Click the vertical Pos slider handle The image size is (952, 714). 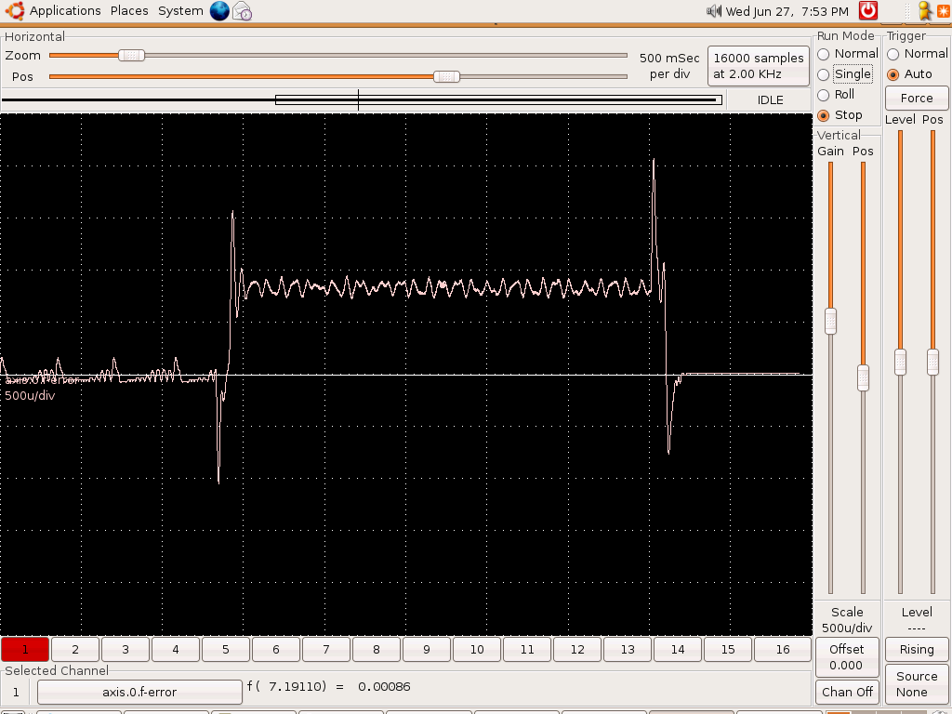[863, 377]
